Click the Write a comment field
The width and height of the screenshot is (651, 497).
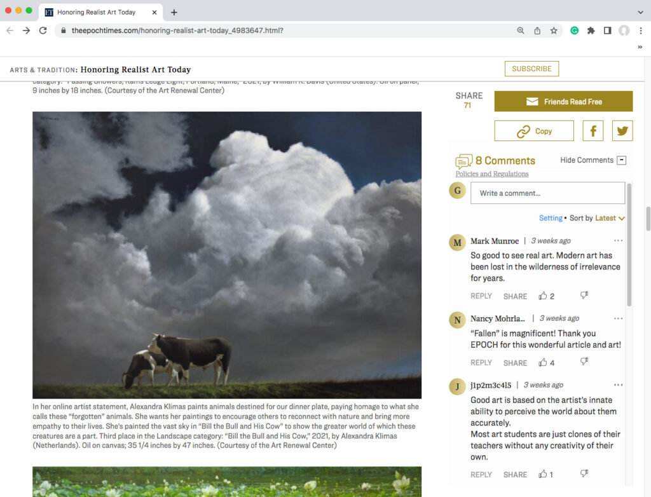547,193
